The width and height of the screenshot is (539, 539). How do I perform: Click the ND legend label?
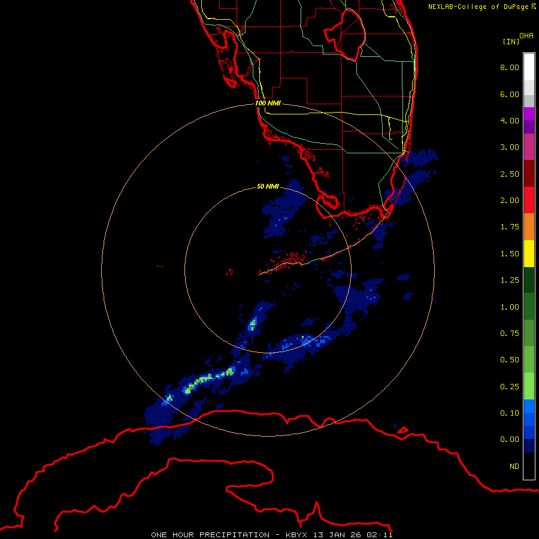[514, 467]
